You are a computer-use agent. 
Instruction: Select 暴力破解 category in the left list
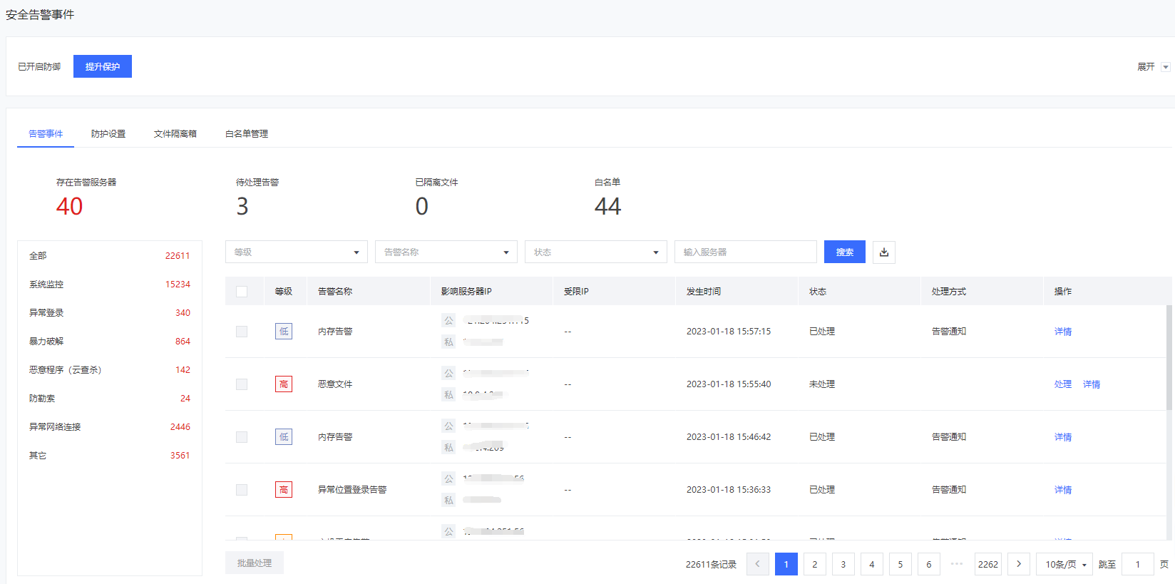(x=46, y=342)
